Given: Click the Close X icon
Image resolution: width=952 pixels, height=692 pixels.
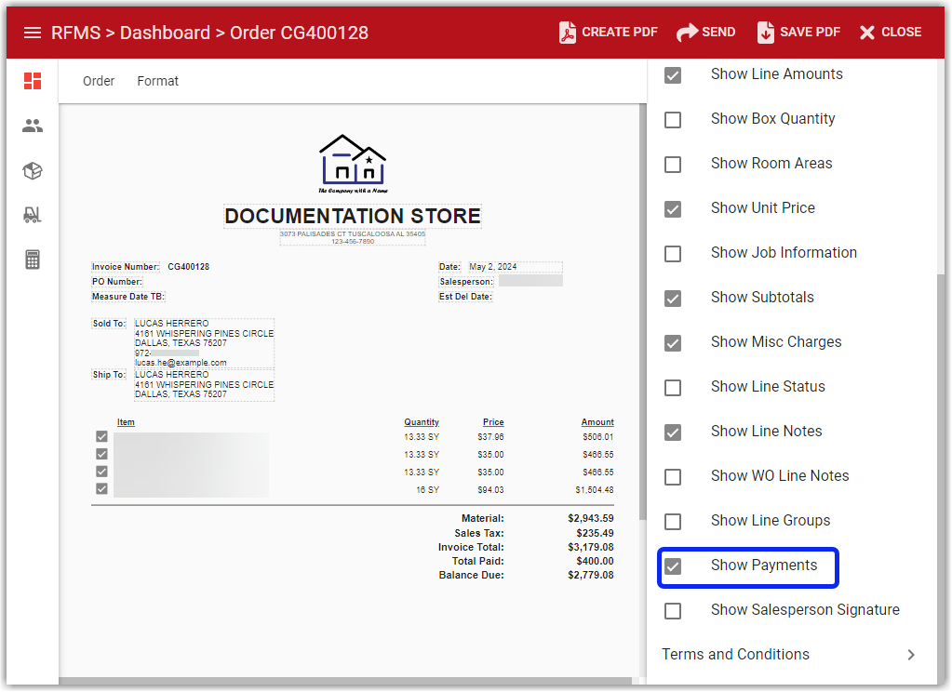Looking at the screenshot, I should click(867, 33).
